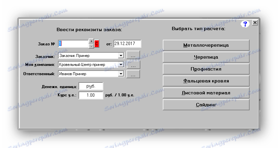
Task: Pick the Листовой материал button
Action: click(206, 93)
